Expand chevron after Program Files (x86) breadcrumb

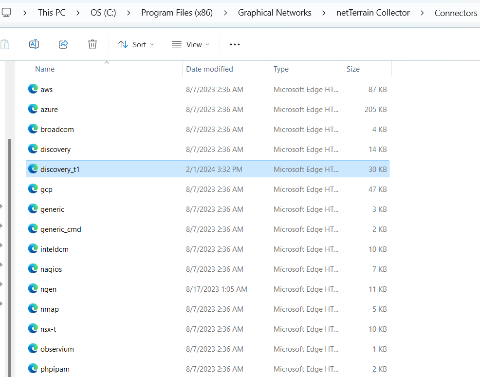[x=225, y=13]
